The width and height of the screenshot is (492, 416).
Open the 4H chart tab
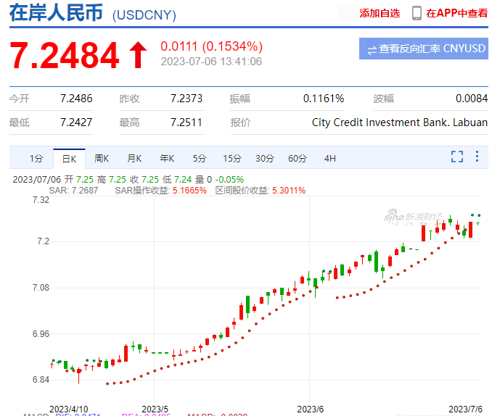coord(330,158)
